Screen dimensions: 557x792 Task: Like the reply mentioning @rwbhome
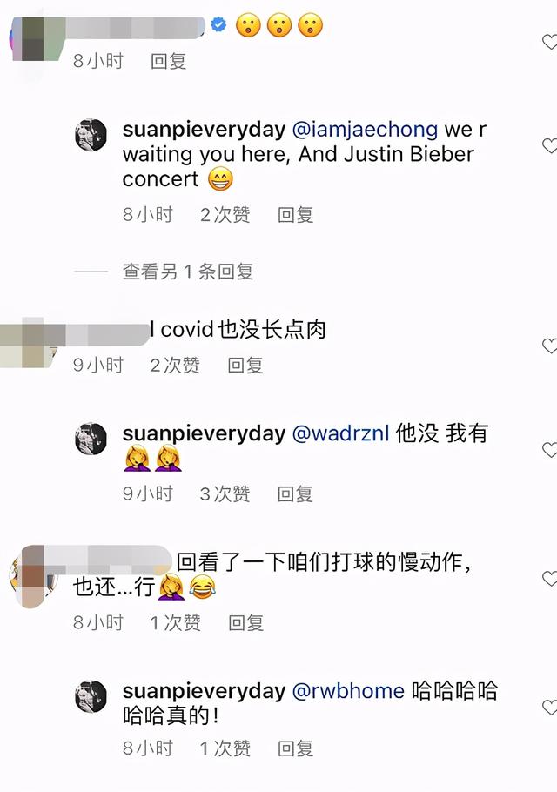point(549,707)
